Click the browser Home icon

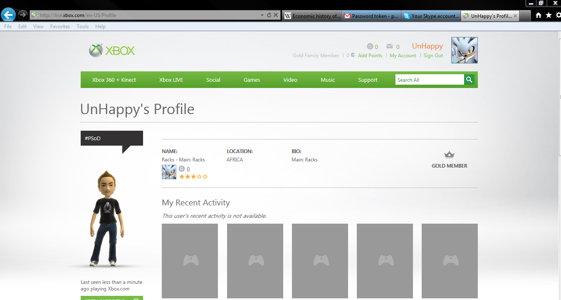coord(539,15)
